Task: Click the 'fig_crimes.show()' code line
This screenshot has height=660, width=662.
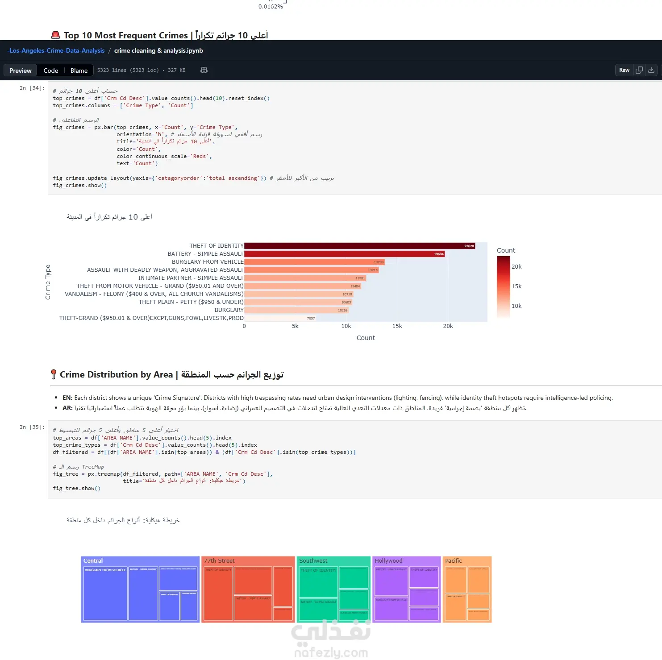Action: (80, 185)
